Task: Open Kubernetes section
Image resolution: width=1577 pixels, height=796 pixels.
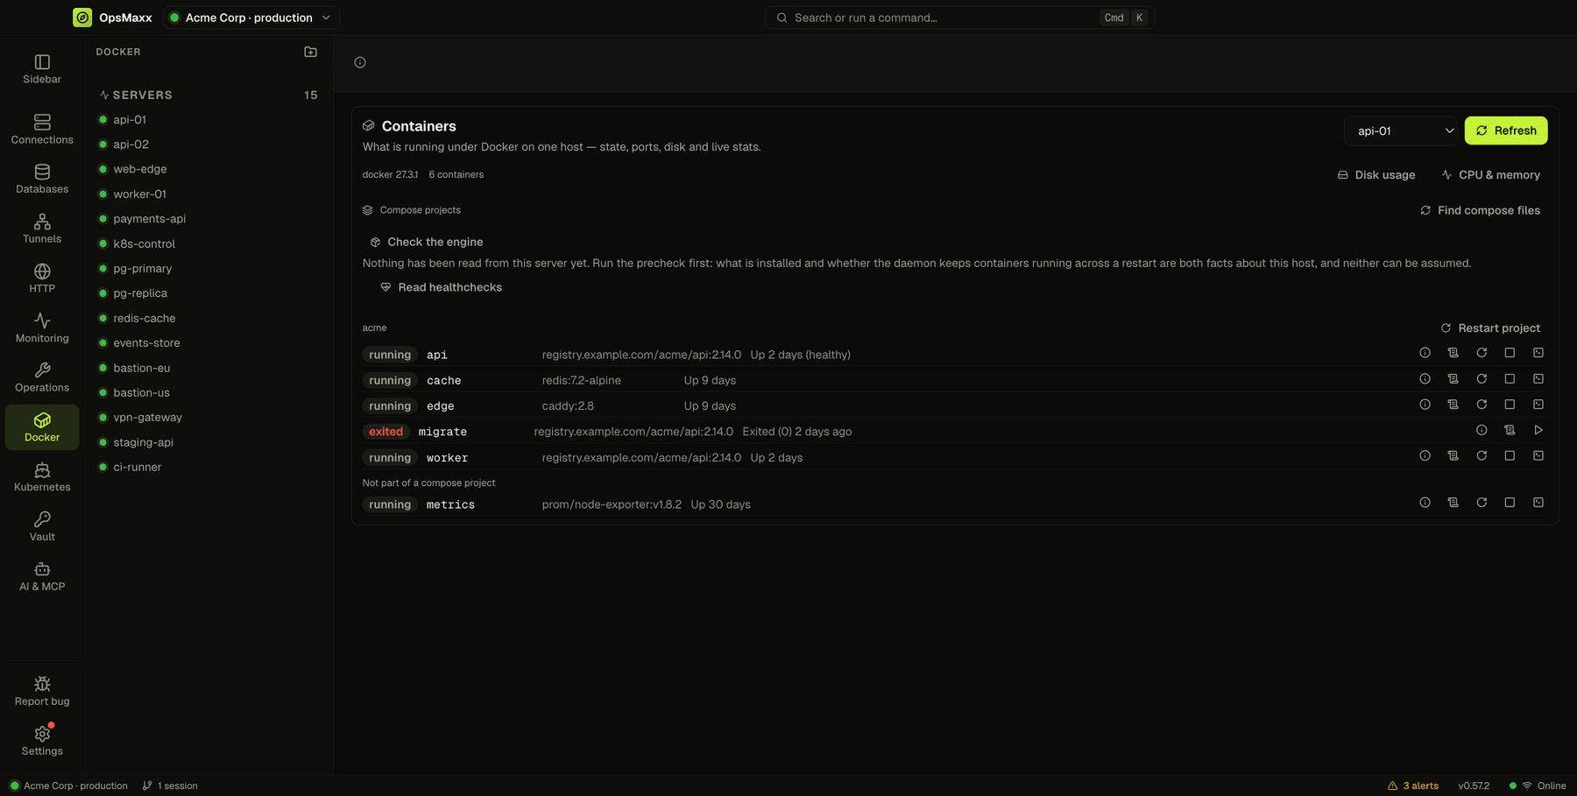Action: [x=42, y=477]
